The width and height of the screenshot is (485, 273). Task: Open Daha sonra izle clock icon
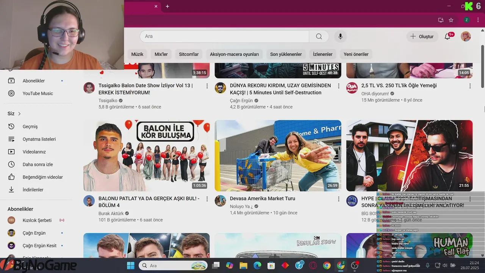[11, 165]
